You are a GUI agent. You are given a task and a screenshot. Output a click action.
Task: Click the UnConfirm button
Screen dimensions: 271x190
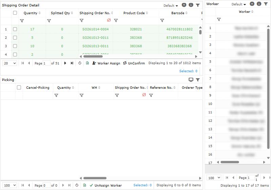[134, 63]
